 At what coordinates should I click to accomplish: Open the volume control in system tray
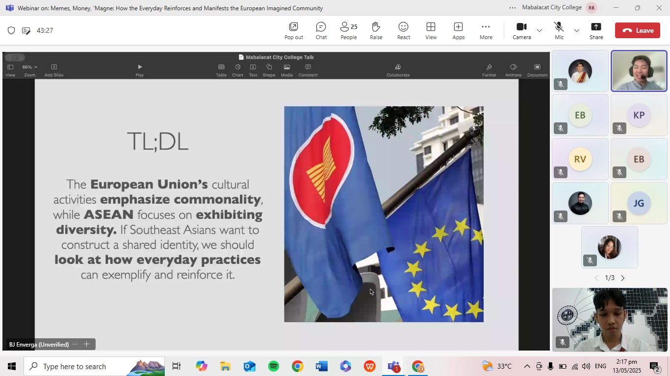pos(586,366)
